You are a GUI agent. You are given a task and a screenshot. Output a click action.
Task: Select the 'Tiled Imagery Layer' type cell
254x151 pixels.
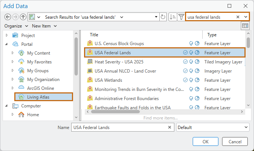[223, 62]
